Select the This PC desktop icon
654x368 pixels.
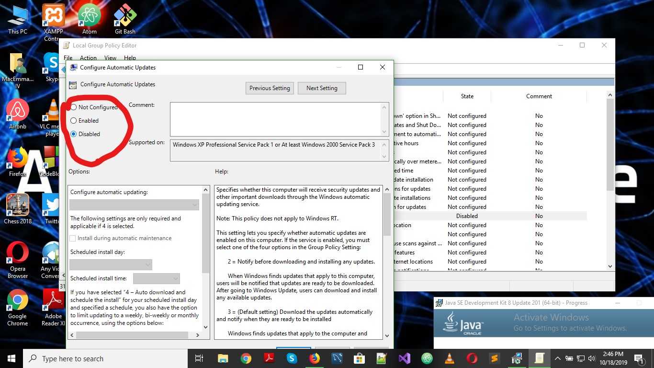pos(18,19)
